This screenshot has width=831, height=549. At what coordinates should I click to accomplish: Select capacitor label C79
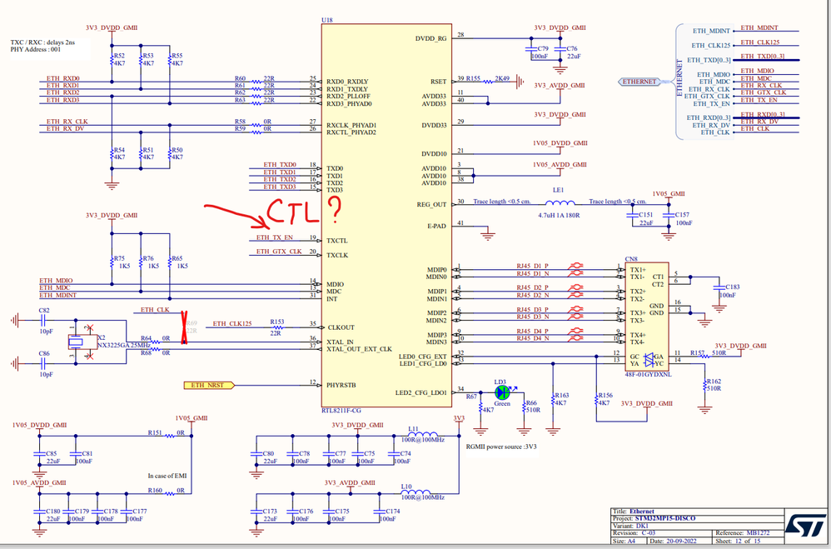point(543,49)
